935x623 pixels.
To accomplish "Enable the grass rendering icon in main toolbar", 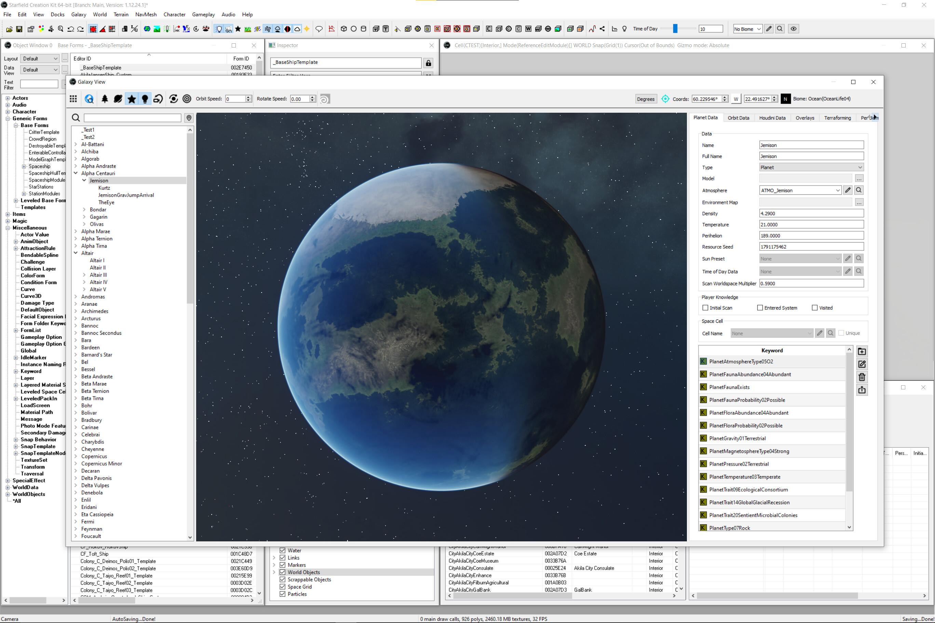I will pos(248,29).
